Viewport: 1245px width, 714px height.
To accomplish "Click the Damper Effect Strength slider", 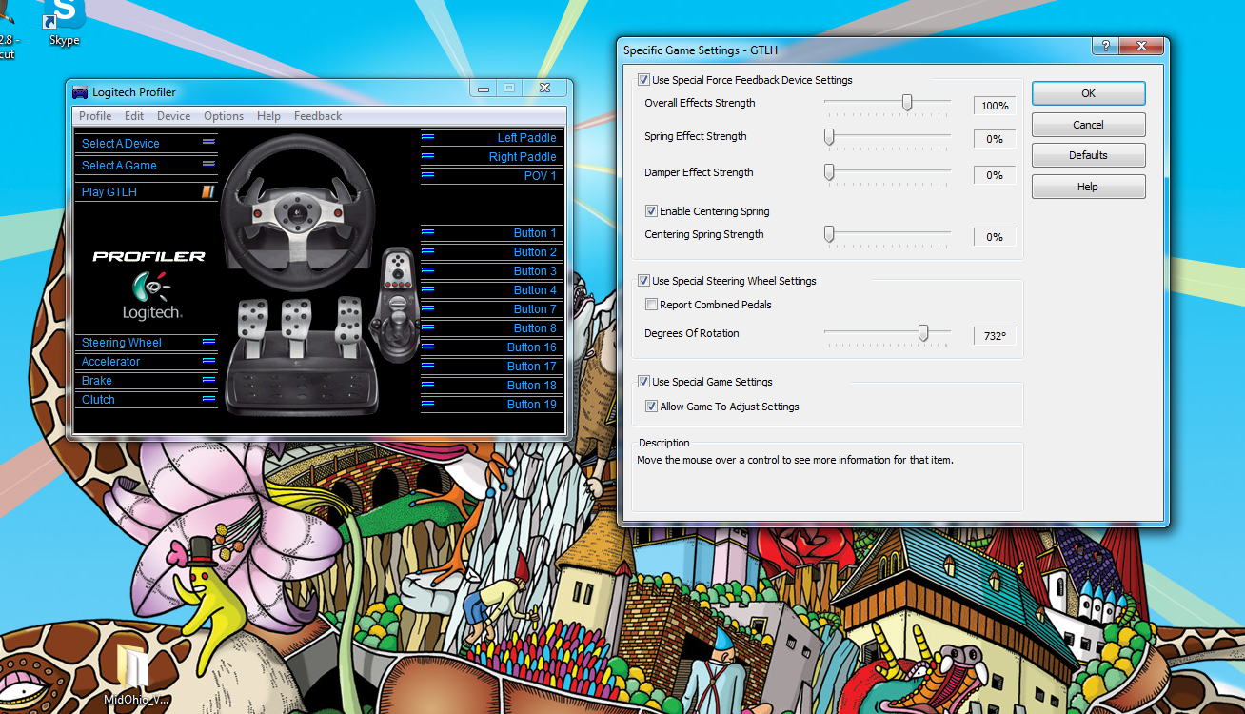I will [829, 172].
